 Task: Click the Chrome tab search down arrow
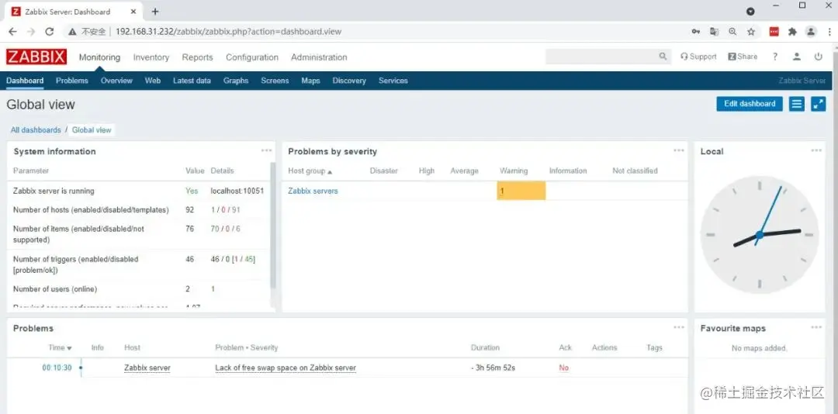pyautogui.click(x=750, y=11)
